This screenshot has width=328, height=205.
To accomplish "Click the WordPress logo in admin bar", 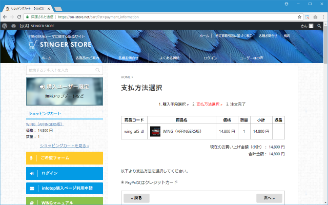I will [x=5, y=26].
